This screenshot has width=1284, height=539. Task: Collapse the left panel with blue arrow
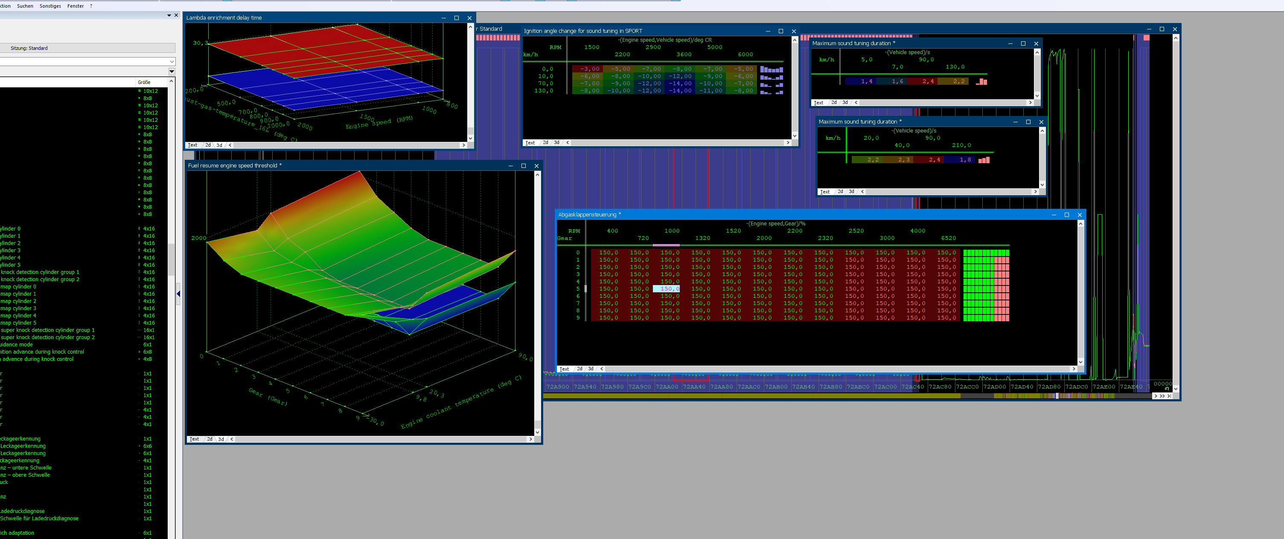click(x=178, y=294)
